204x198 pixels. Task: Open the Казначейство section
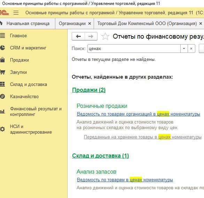click(x=24, y=97)
